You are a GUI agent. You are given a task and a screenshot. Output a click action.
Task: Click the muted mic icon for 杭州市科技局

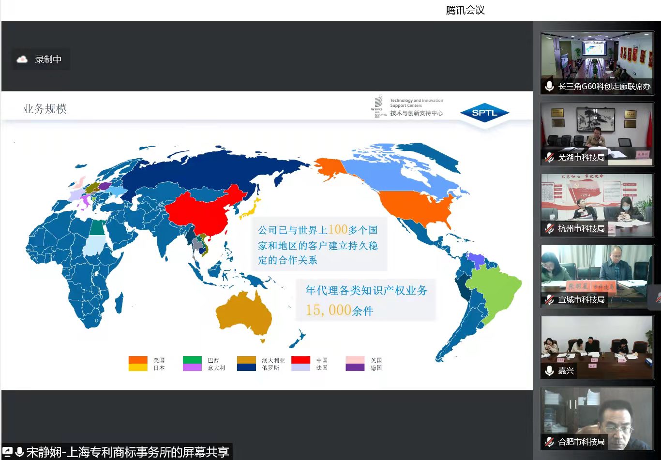(549, 228)
